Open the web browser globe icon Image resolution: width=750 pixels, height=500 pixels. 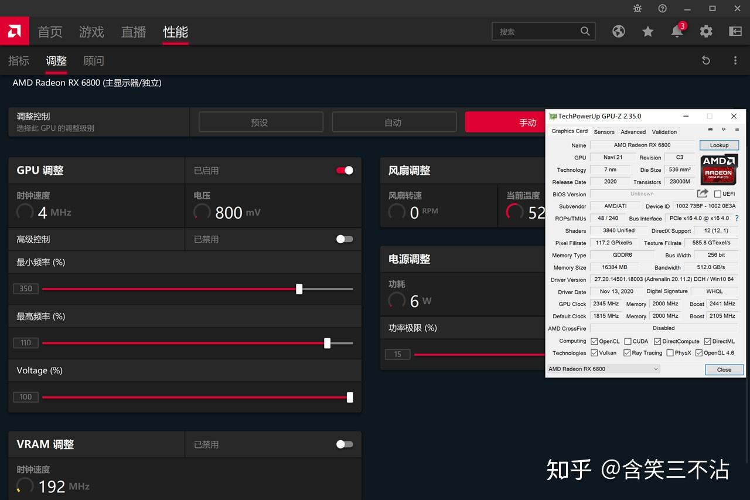[619, 32]
